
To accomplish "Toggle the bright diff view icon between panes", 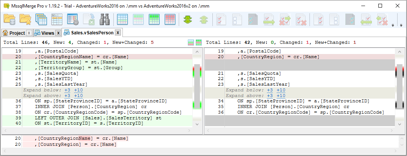I will (198, 42).
